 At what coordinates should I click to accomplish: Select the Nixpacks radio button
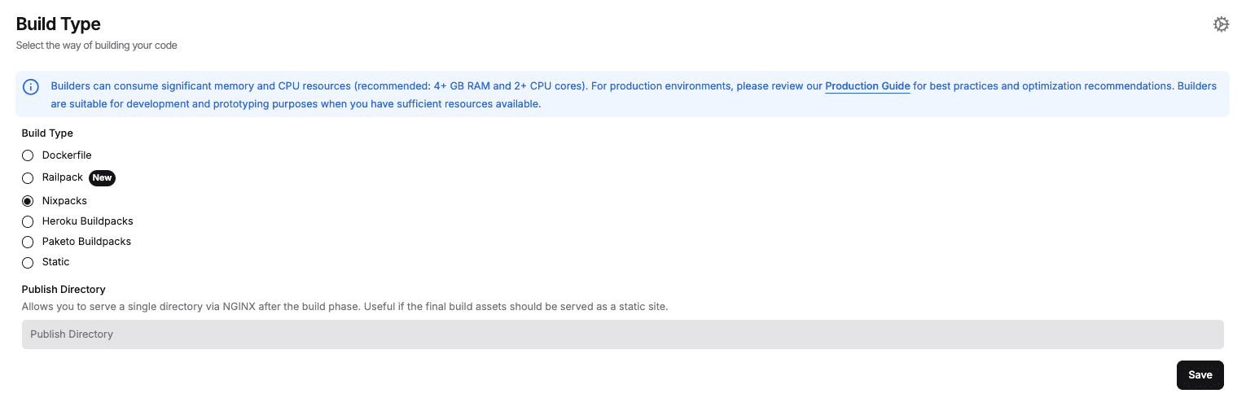pyautogui.click(x=28, y=201)
